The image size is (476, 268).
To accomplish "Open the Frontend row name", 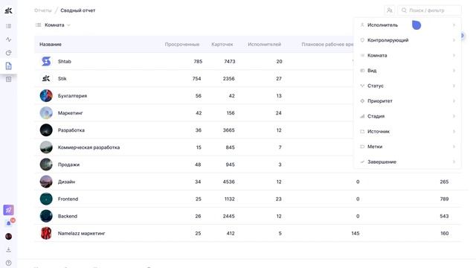I will click(x=68, y=199).
